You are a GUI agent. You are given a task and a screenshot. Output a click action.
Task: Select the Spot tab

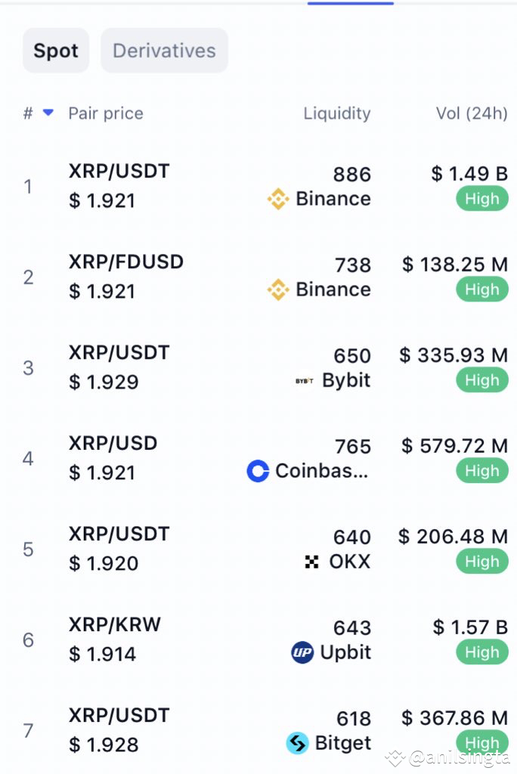click(55, 50)
